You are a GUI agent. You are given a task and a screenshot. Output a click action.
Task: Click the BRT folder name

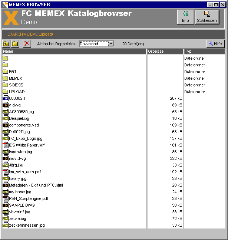13,72
